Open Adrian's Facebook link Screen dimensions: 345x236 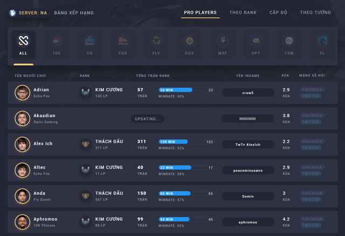[312, 89]
